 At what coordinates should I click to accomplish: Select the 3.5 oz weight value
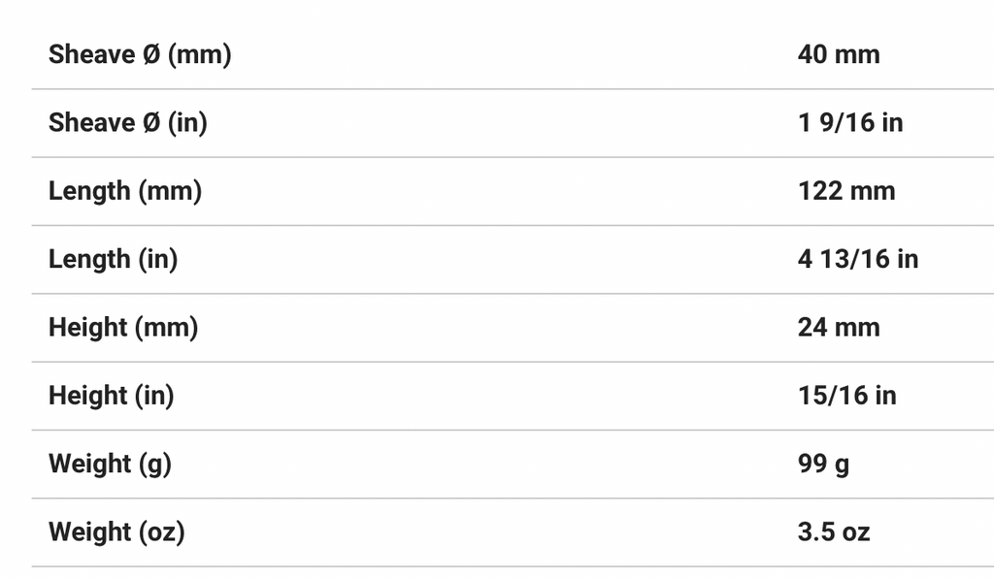[834, 532]
